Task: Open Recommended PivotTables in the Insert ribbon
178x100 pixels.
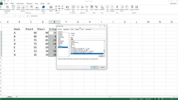Action: tap(7, 9)
